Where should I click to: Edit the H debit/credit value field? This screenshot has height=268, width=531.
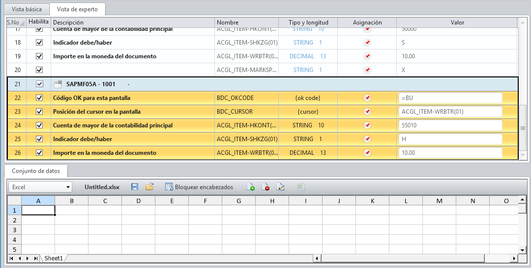pos(450,139)
